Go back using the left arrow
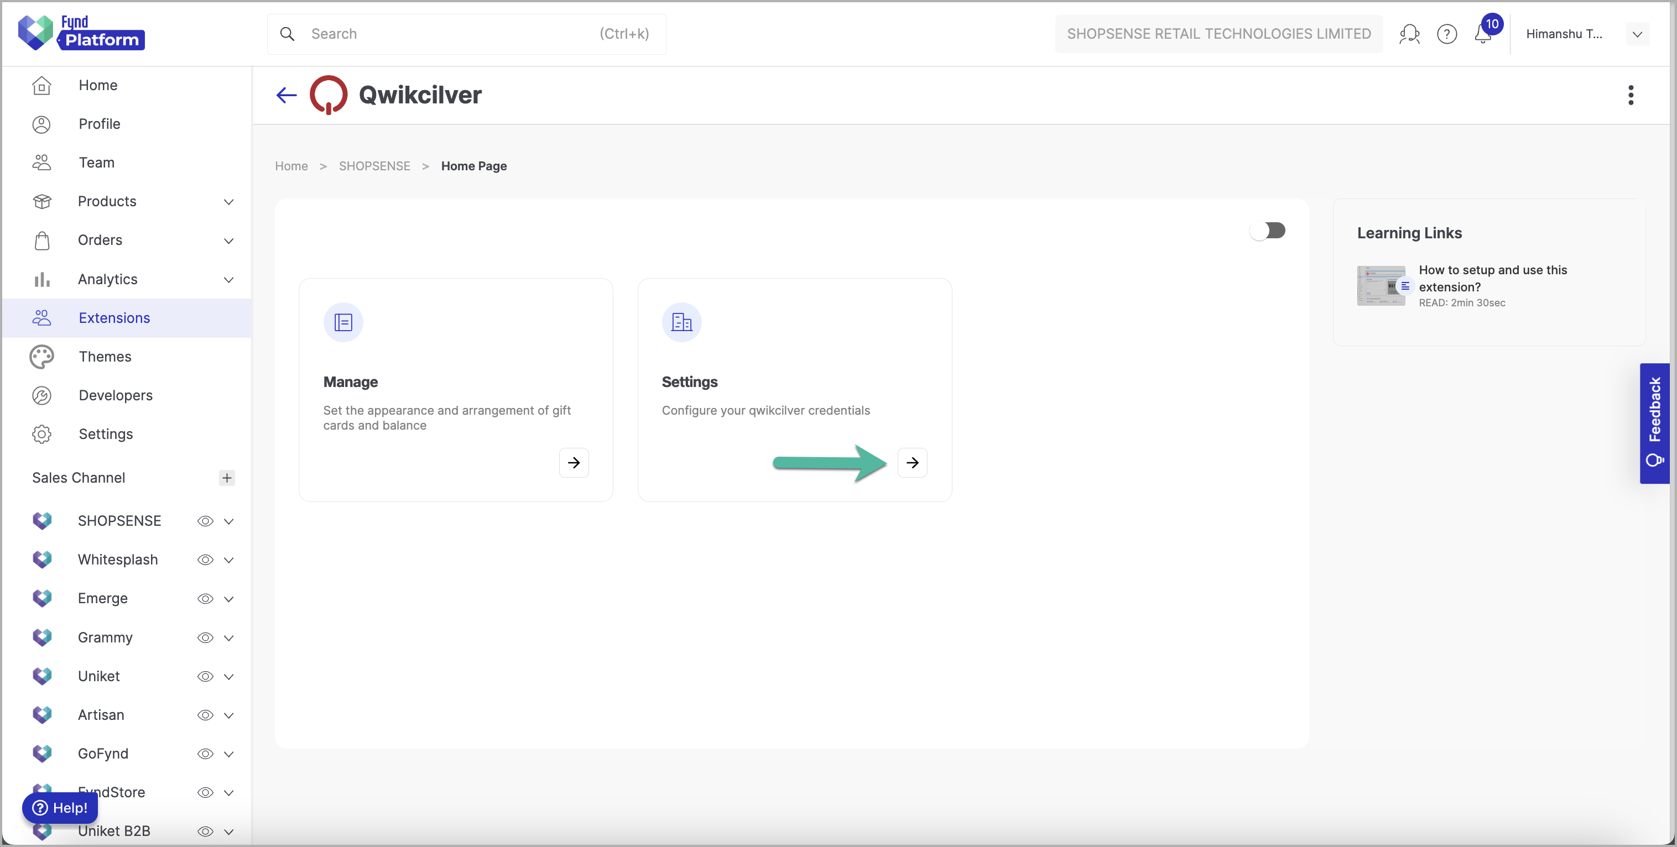 click(287, 95)
